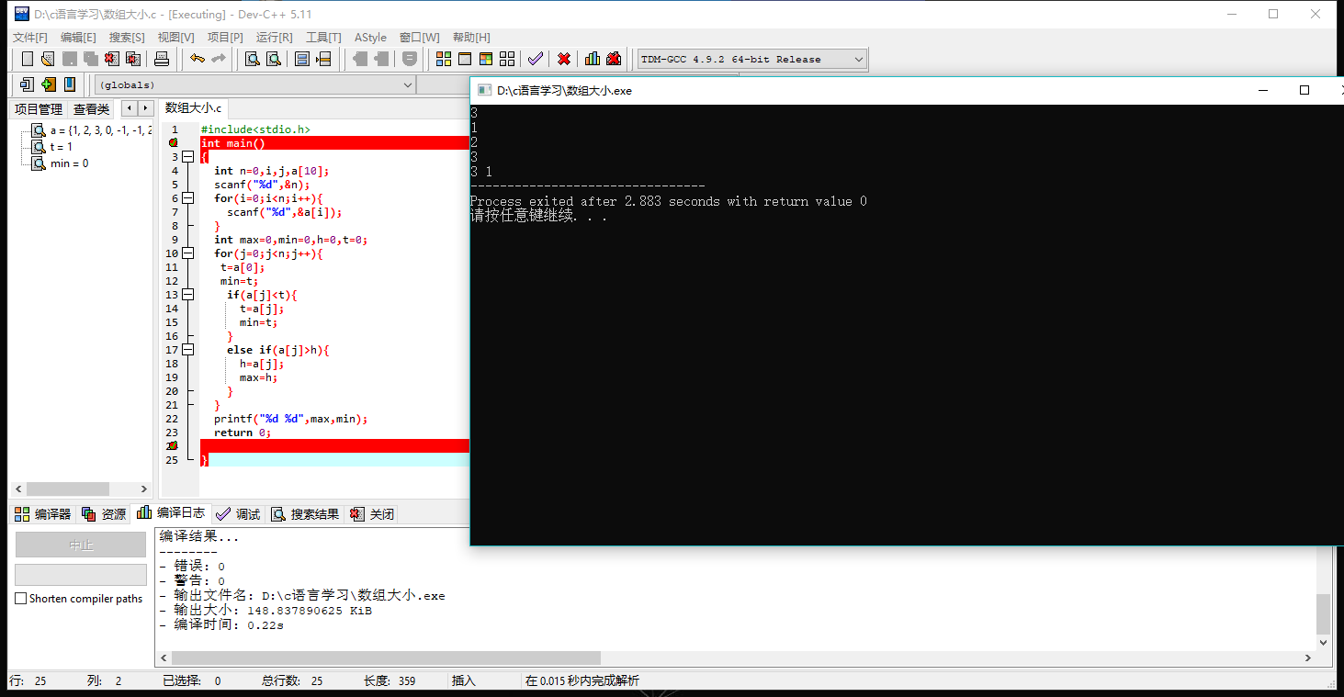Undo the last edit with toolbar arrow
Image resolution: width=1344 pixels, height=697 pixels.
(197, 59)
